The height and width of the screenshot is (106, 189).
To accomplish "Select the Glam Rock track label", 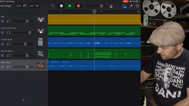I will pyautogui.click(x=5, y=62).
